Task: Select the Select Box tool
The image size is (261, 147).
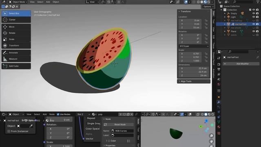Action: 16,13
